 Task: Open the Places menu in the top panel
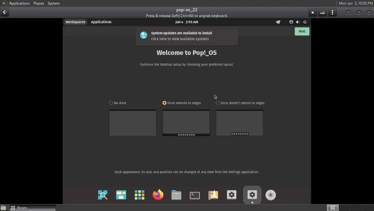[x=39, y=3]
